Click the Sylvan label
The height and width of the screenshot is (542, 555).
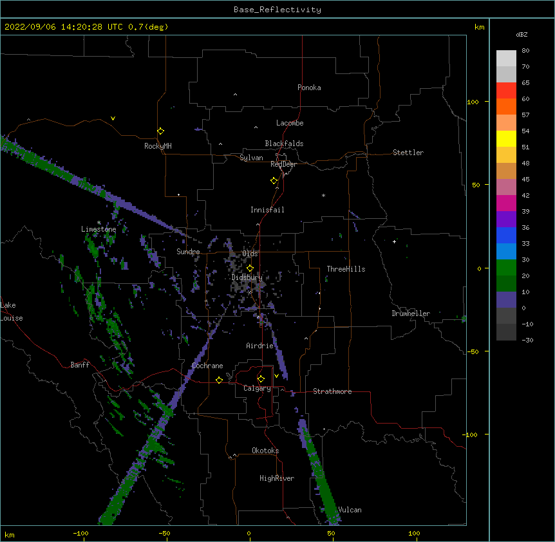pyautogui.click(x=251, y=158)
